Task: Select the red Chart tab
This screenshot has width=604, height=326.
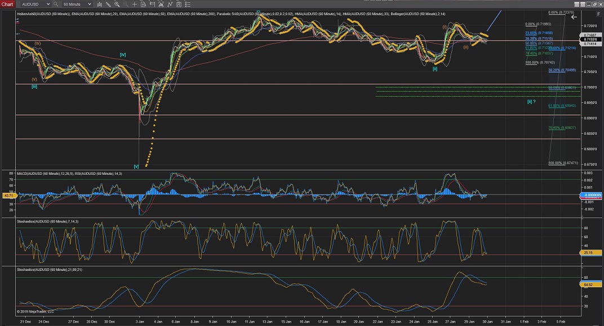Action: [x=7, y=4]
